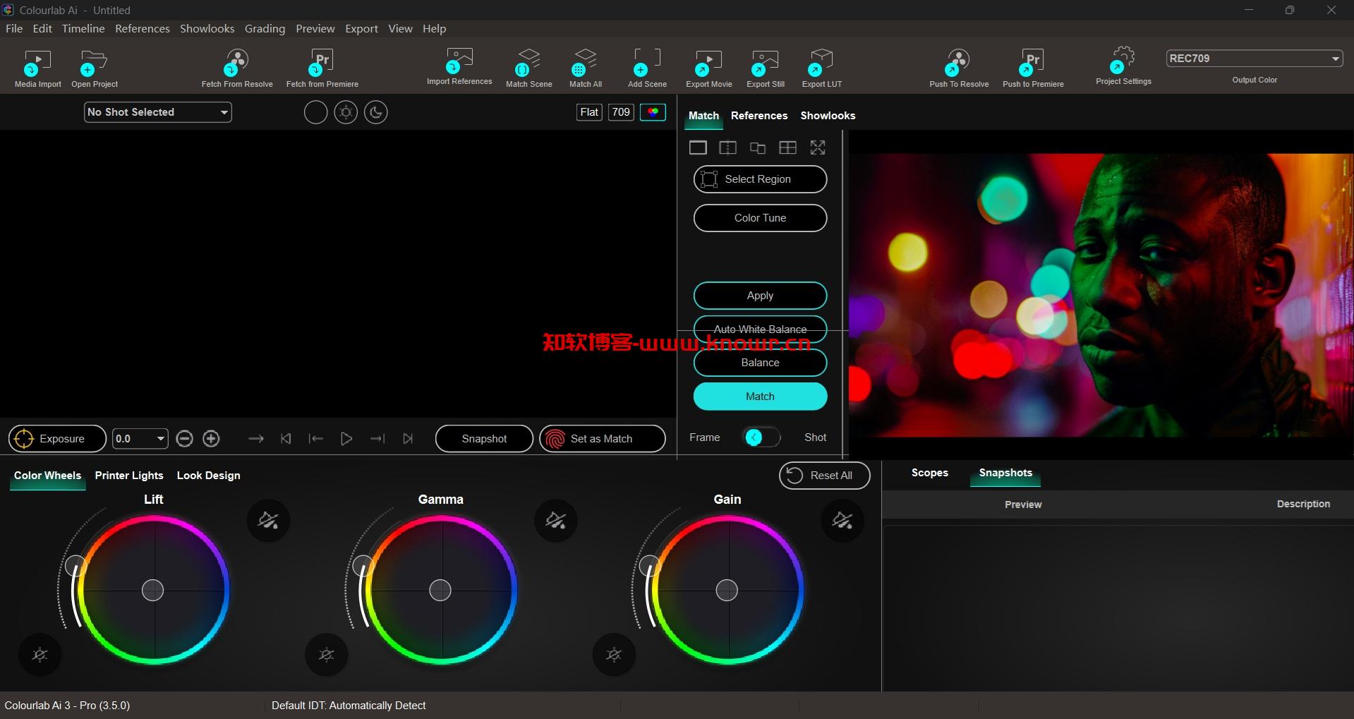1354x719 pixels.
Task: Reset the Lift wheel at top right
Action: click(268, 521)
